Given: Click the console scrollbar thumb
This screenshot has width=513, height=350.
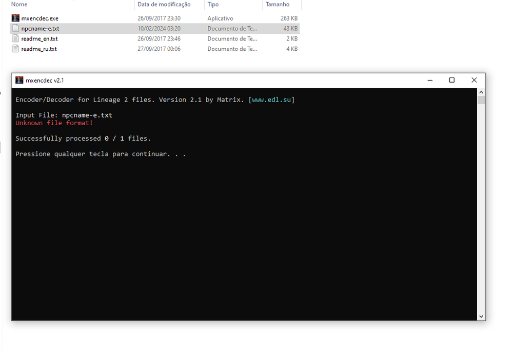Looking at the screenshot, I should [481, 100].
